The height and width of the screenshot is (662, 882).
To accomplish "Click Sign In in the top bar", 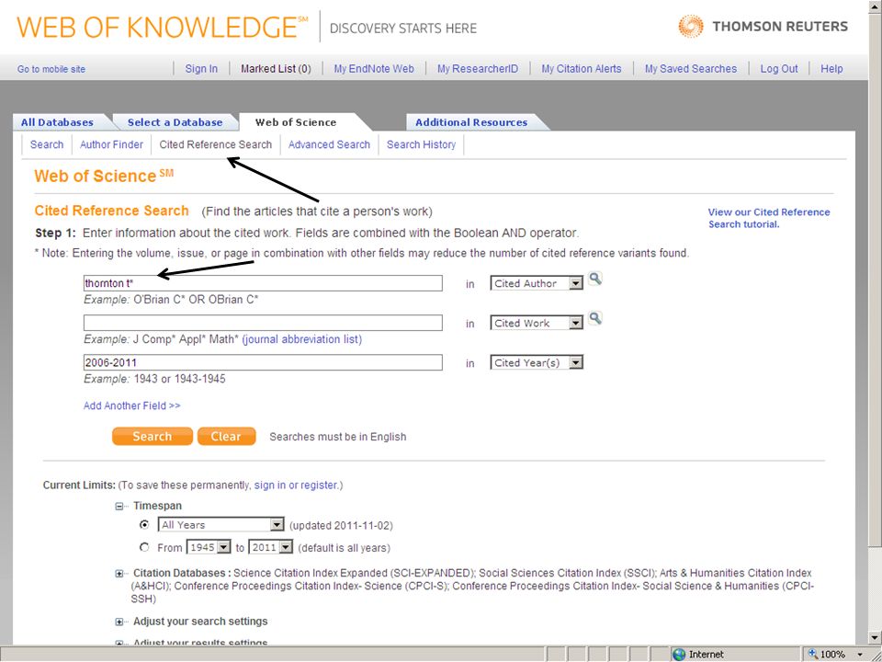I will pos(201,69).
